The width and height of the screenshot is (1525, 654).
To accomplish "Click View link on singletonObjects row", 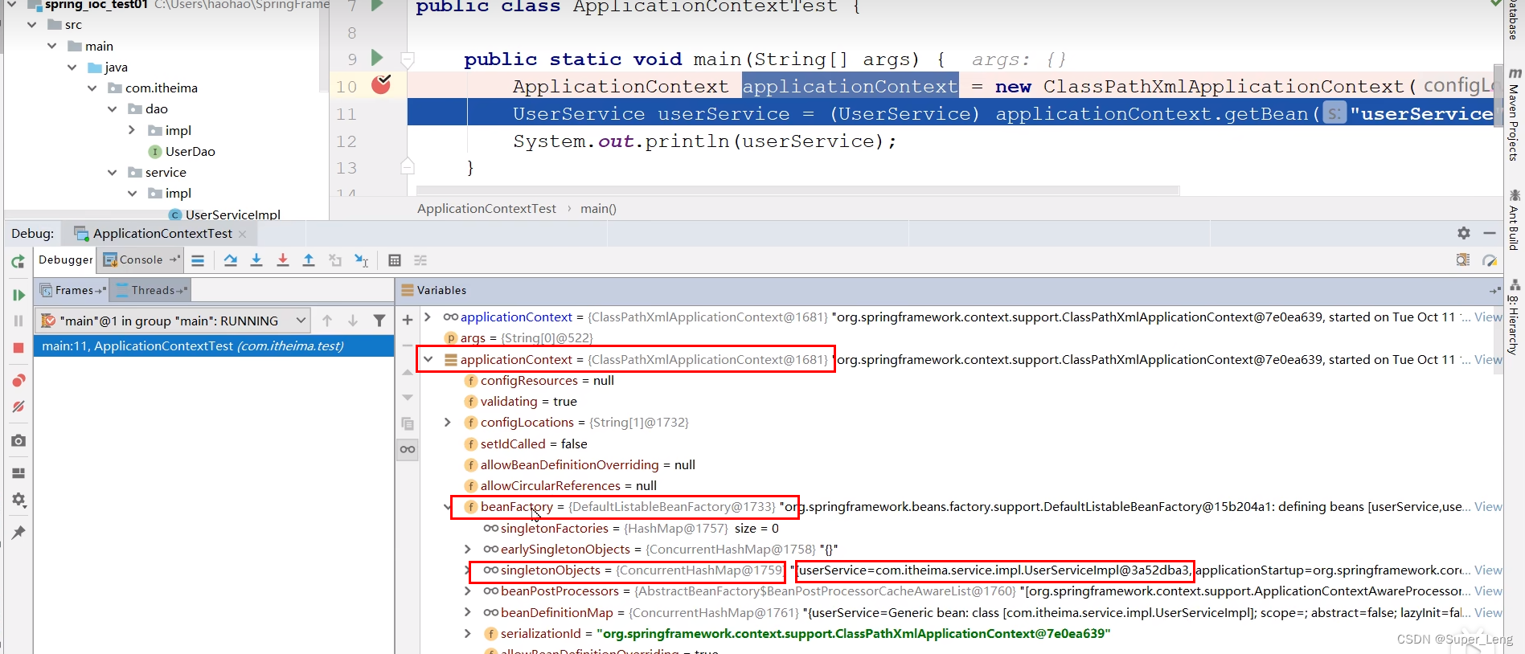I will pyautogui.click(x=1488, y=570).
